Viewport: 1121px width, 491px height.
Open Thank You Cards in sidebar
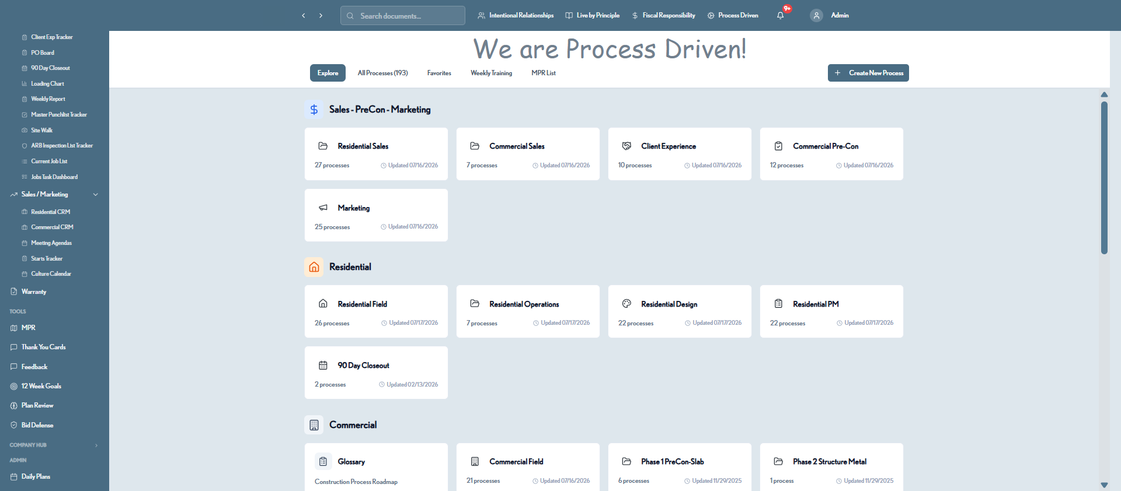pyautogui.click(x=43, y=347)
